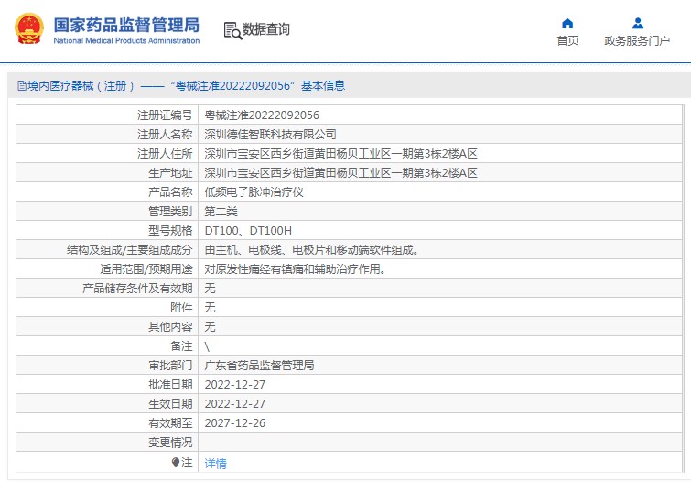Click the 国家药品监督管理局 site title text
691x482 pixels.
click(x=126, y=24)
